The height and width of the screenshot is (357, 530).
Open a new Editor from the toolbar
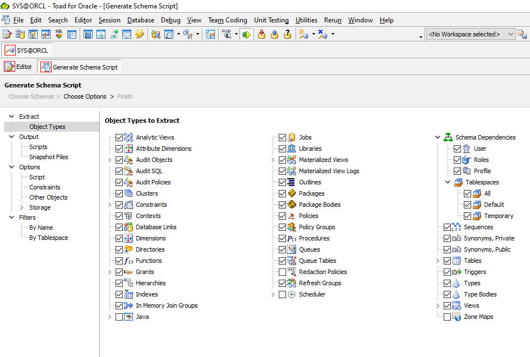pos(7,34)
